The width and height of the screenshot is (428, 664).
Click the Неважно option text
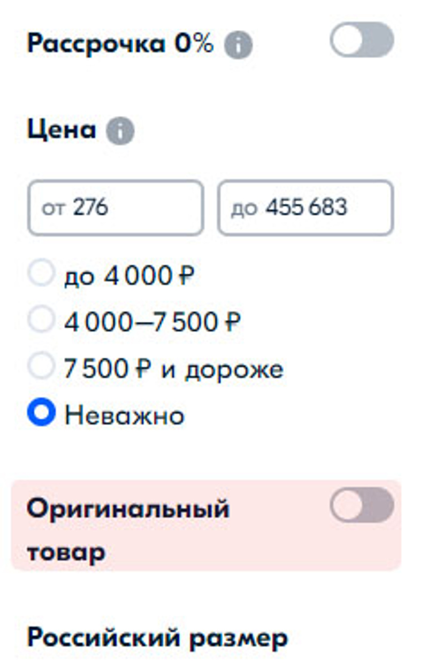tap(124, 416)
